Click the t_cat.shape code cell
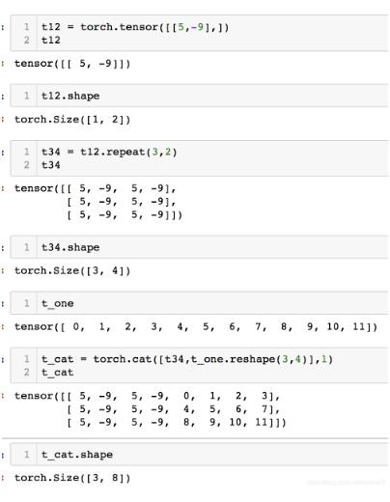 199,455
